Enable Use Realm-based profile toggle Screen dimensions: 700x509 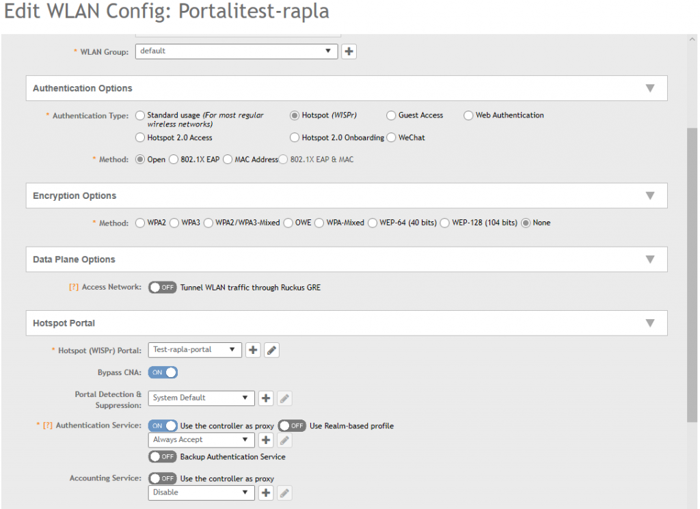click(x=292, y=426)
